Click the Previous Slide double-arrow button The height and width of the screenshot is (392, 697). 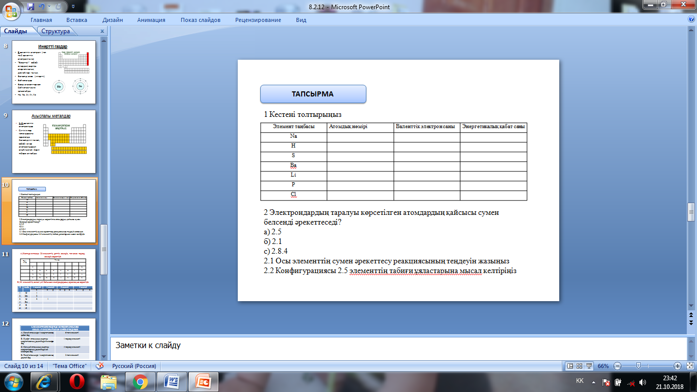(691, 316)
